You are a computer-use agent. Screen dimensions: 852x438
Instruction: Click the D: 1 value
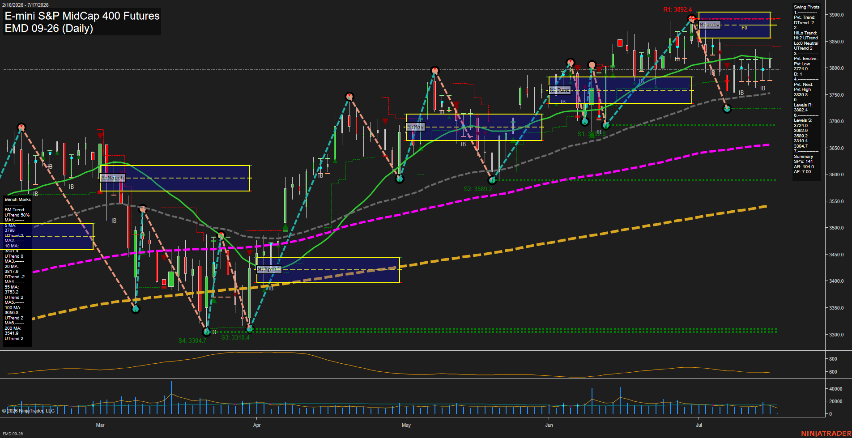798,74
